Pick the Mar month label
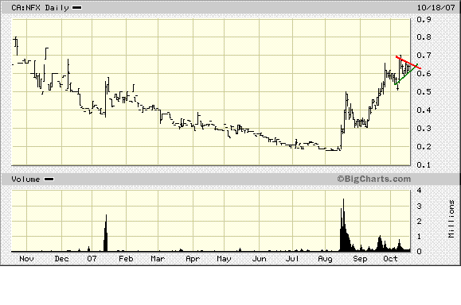Screen dimensions: 461x305 pos(158,259)
